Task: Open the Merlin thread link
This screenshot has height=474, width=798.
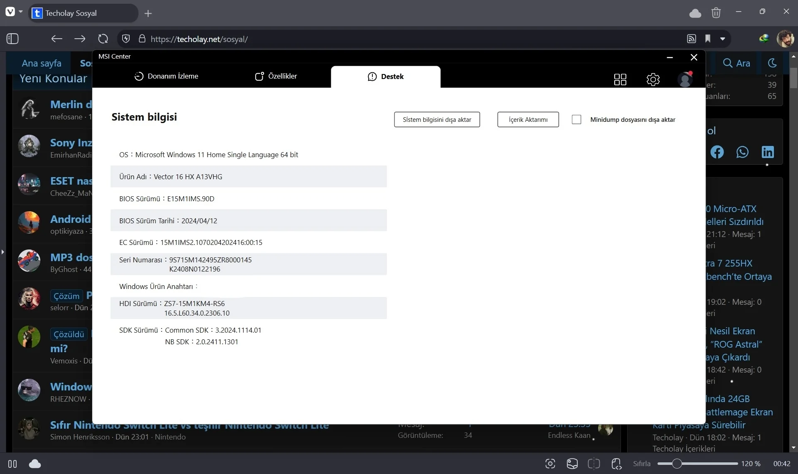Action: coord(71,104)
